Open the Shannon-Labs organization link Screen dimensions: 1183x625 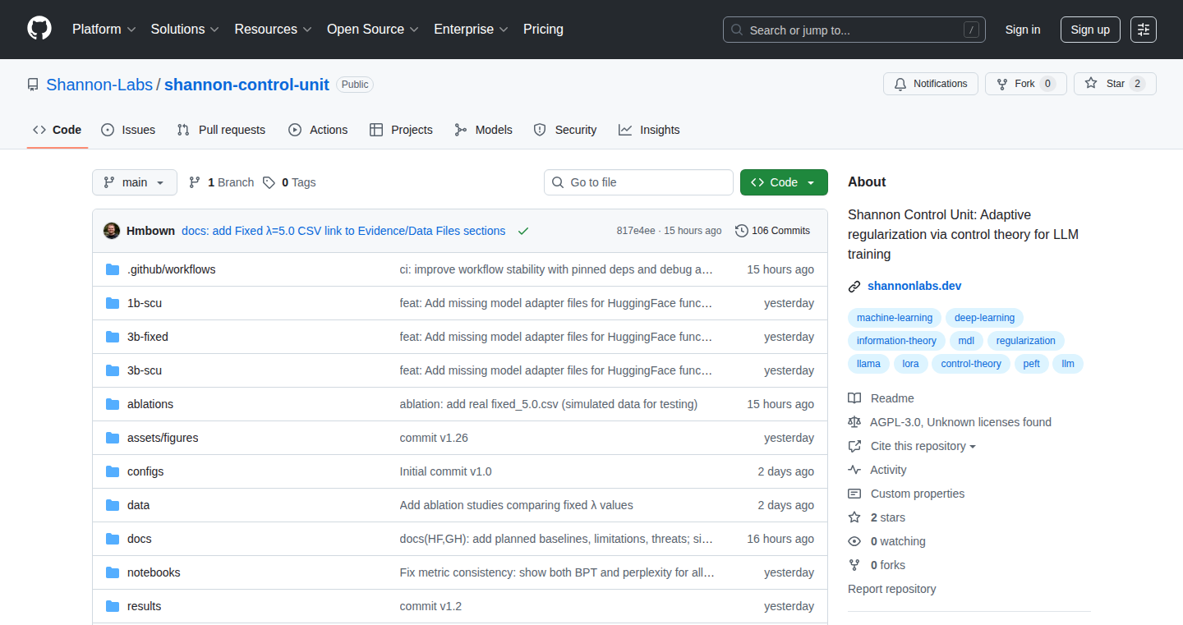point(99,85)
